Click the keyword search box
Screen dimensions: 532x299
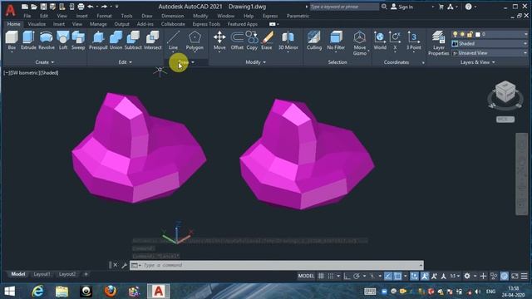[344, 7]
